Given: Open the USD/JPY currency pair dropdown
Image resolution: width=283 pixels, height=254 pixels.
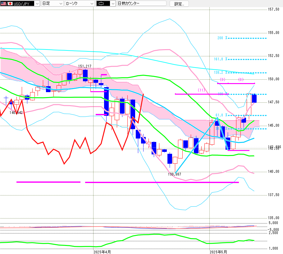Looking at the screenshot, I should 20,3.
